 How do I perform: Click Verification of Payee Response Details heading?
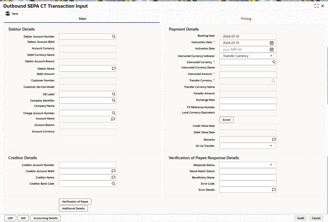(x=204, y=158)
